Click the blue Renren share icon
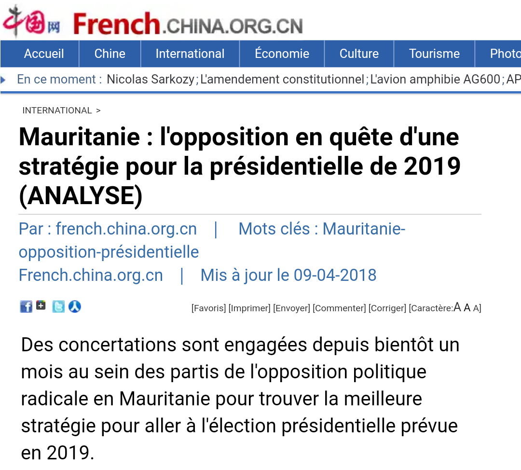 pos(75,306)
